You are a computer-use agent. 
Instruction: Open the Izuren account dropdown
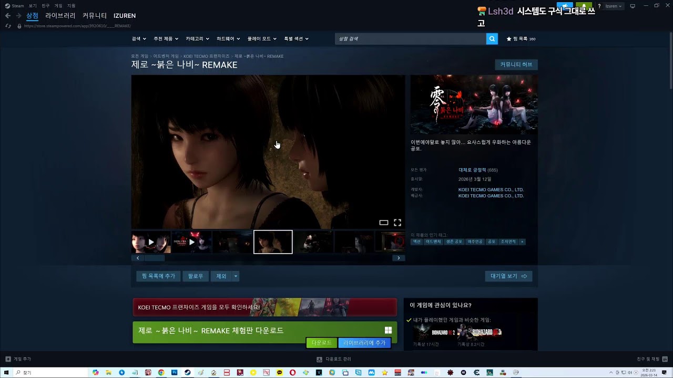(x=614, y=6)
